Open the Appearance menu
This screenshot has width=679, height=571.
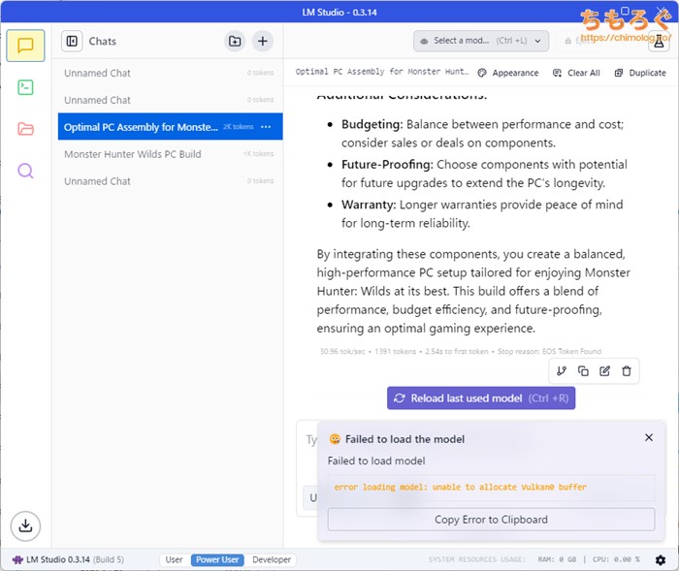[x=508, y=73]
